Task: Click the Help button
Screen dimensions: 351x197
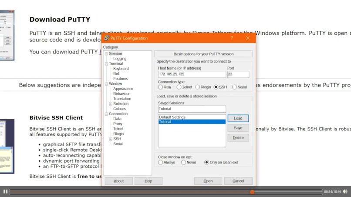Action: point(148,181)
